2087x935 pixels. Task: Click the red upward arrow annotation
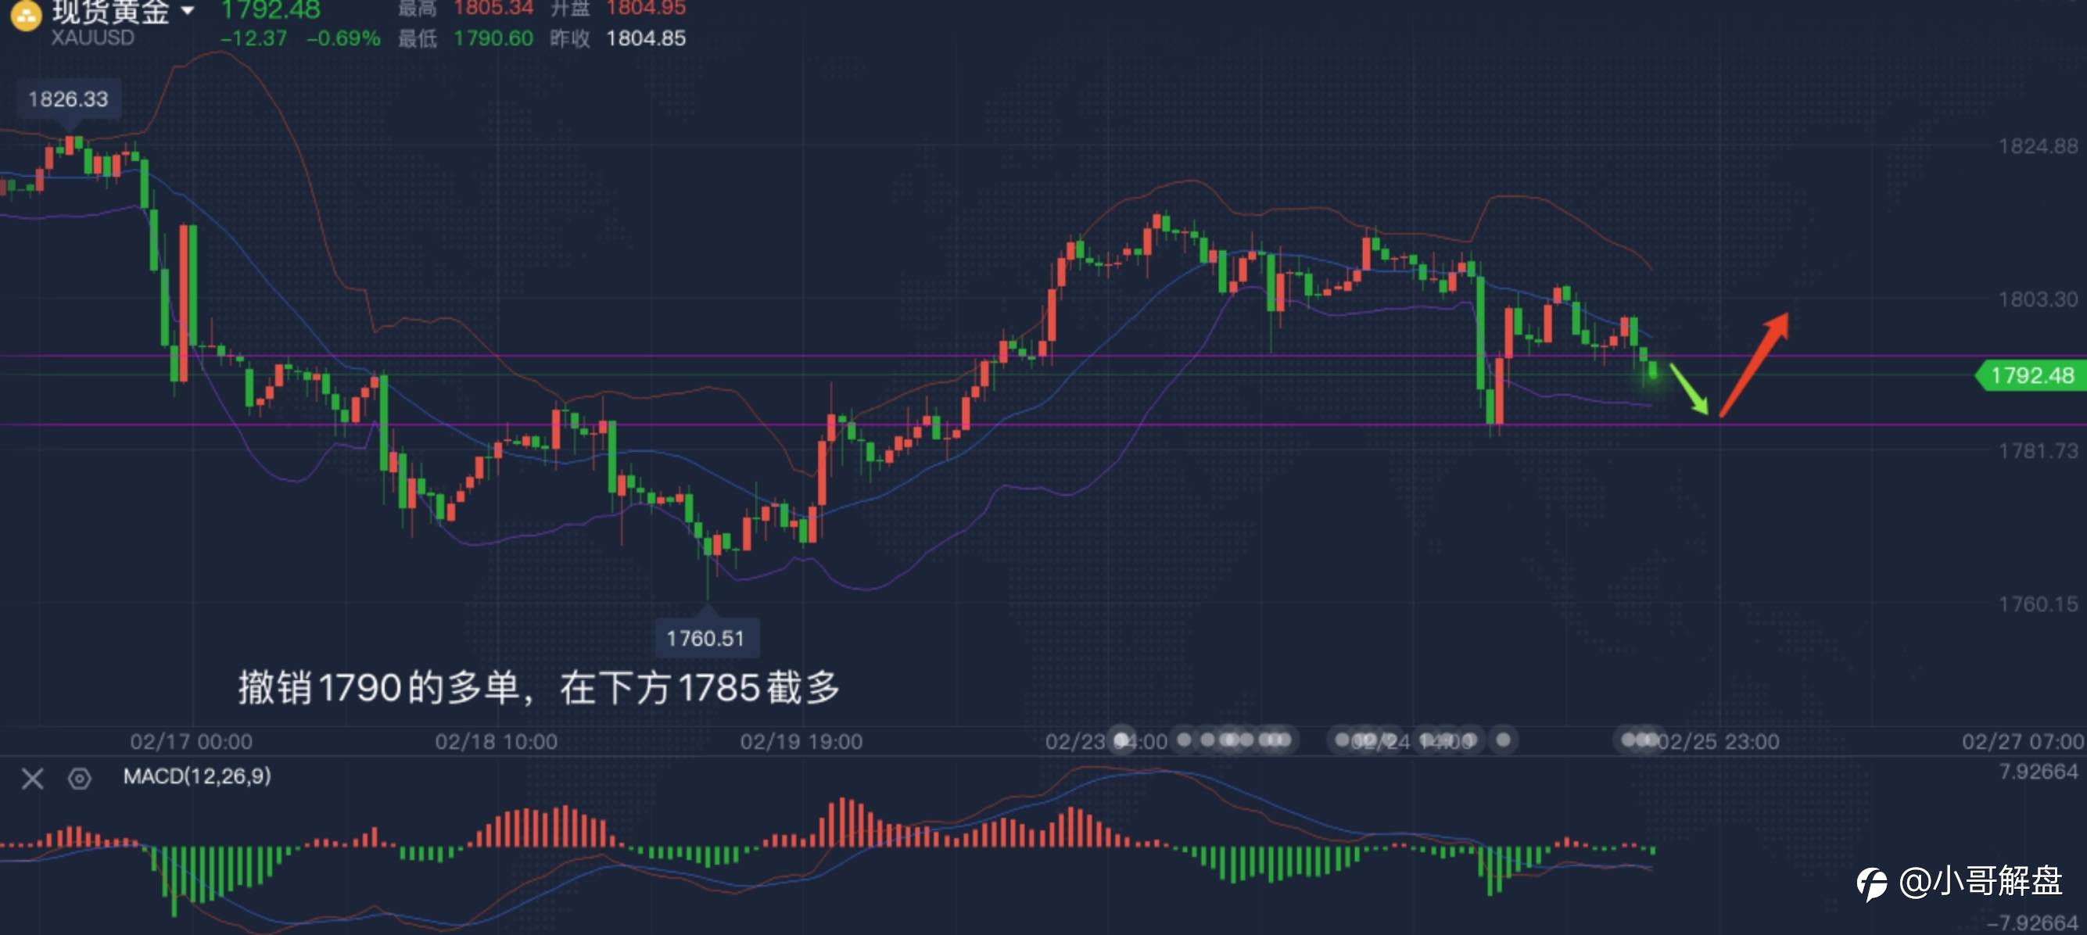(x=1754, y=364)
